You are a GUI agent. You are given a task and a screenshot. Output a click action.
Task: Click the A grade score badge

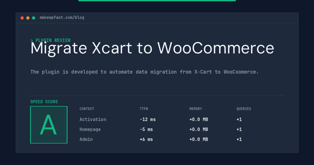49,125
